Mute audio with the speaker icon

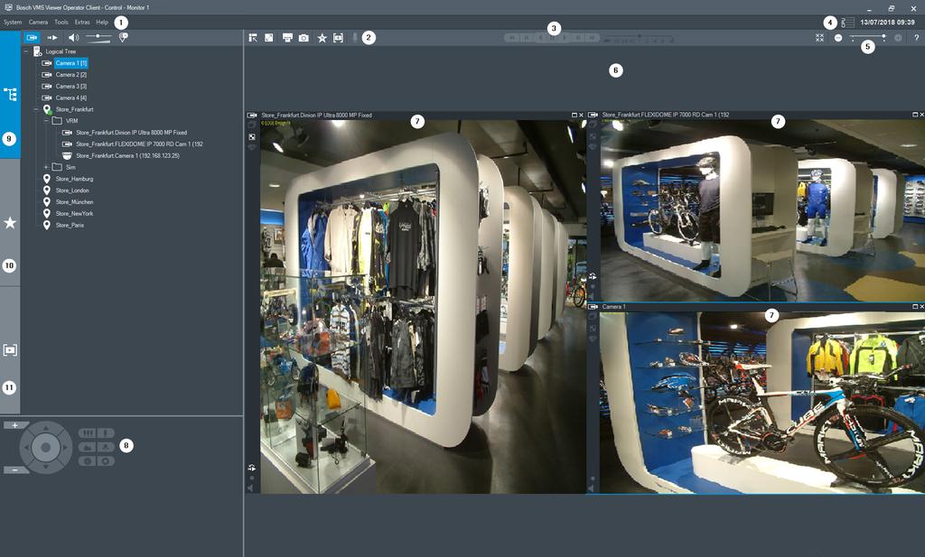pos(73,37)
